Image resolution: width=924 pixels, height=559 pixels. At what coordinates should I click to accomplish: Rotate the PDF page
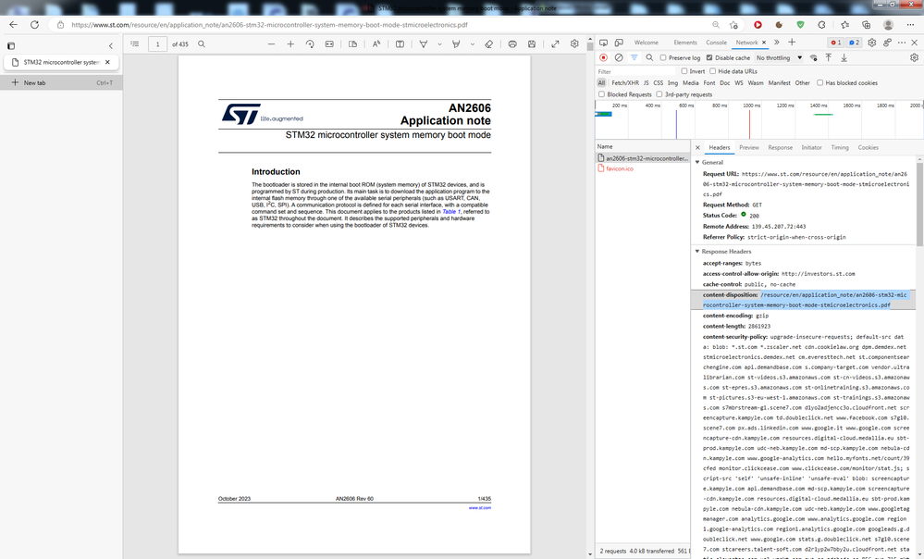(310, 43)
